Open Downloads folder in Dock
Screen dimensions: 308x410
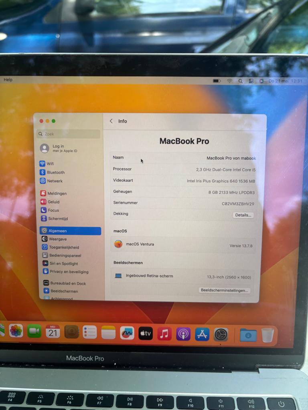[x=248, y=335]
